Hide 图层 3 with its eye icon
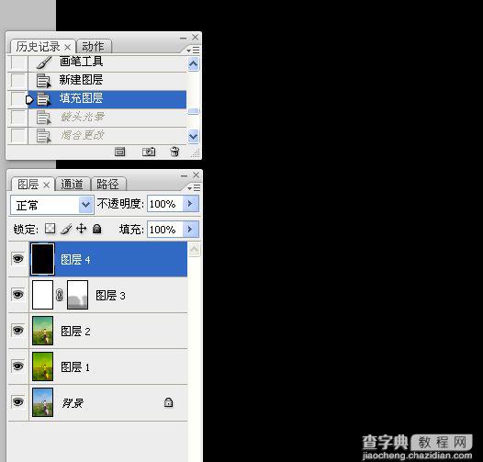 click(x=17, y=294)
